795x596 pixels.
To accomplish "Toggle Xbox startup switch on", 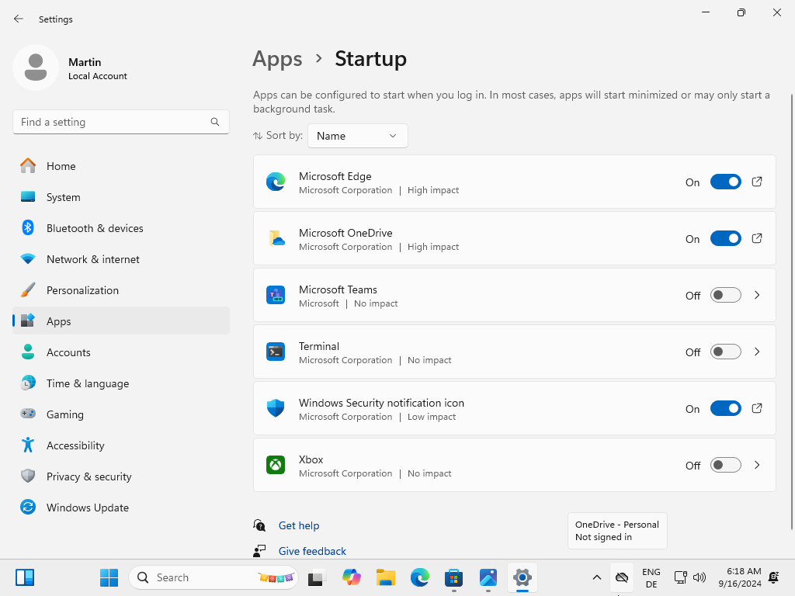I will coord(725,465).
